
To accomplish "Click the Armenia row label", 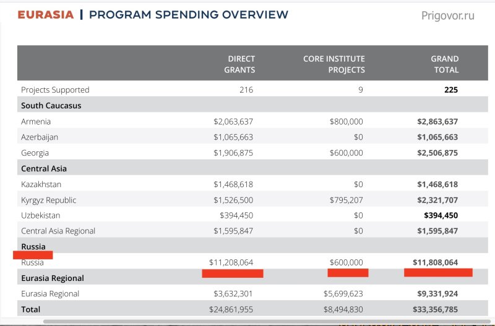I will pyautogui.click(x=36, y=122).
